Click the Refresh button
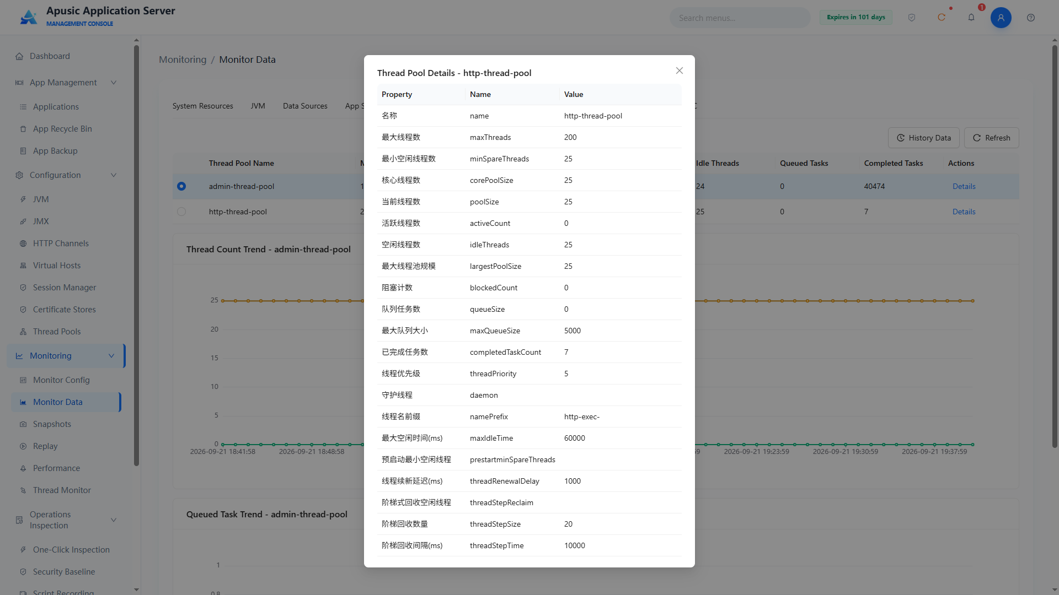 point(991,138)
